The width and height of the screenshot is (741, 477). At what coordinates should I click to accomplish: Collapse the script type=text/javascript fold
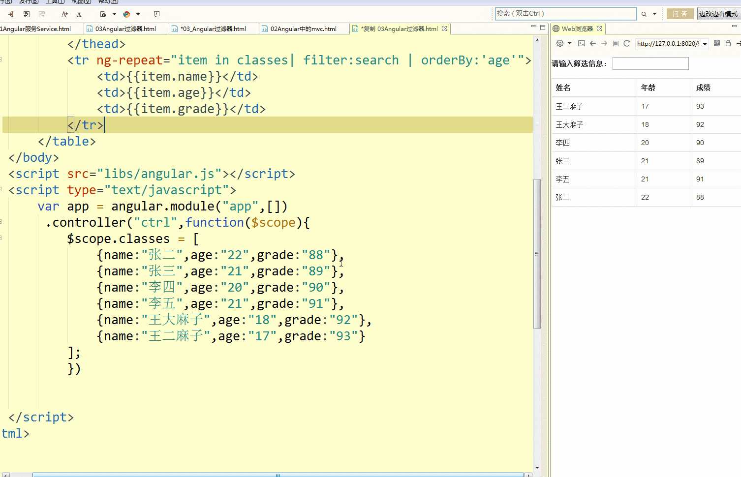[x=1, y=189]
